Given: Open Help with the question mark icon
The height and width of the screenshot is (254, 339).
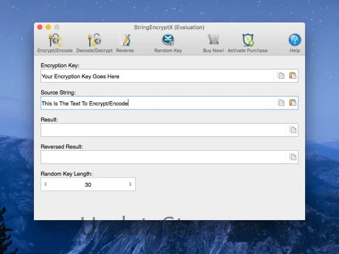Looking at the screenshot, I should 295,40.
